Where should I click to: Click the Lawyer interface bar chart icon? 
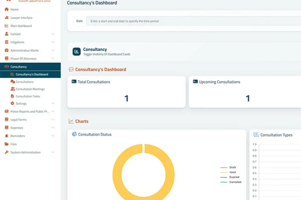pos(6,18)
